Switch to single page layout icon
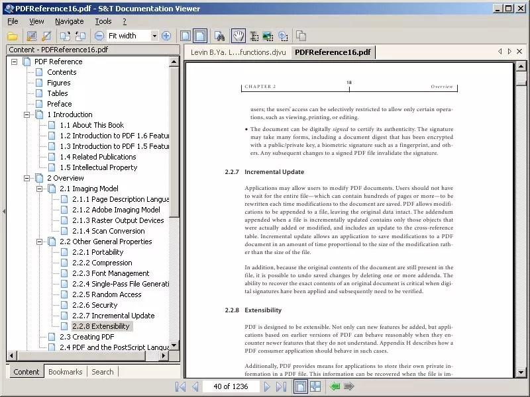The height and width of the screenshot is (397, 530). pos(185,36)
